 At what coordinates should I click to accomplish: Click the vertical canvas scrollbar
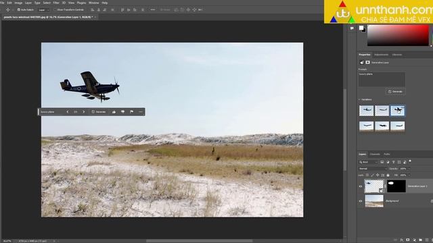(345, 130)
